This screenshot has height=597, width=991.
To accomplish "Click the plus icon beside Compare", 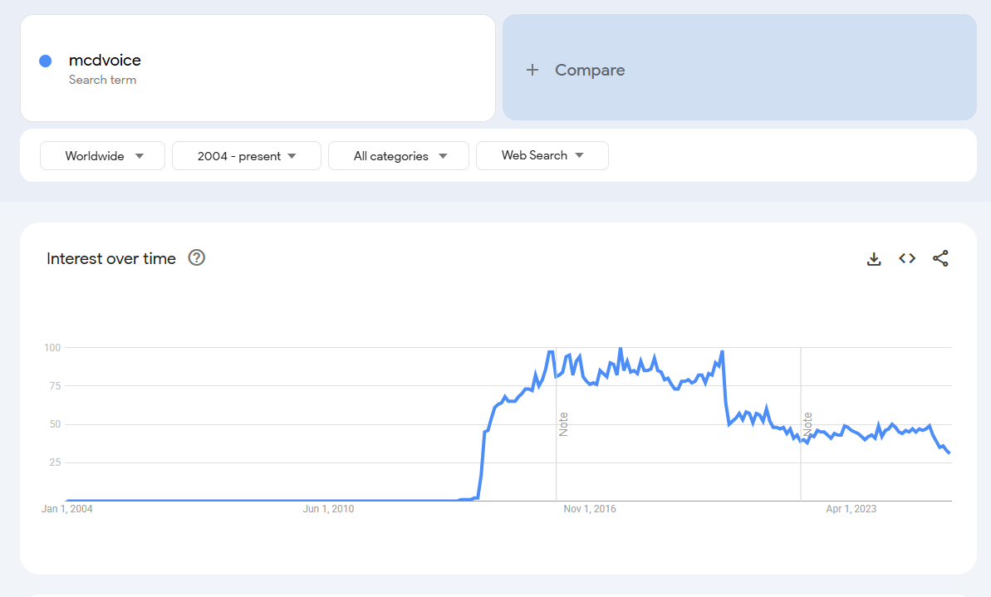I will 532,71.
